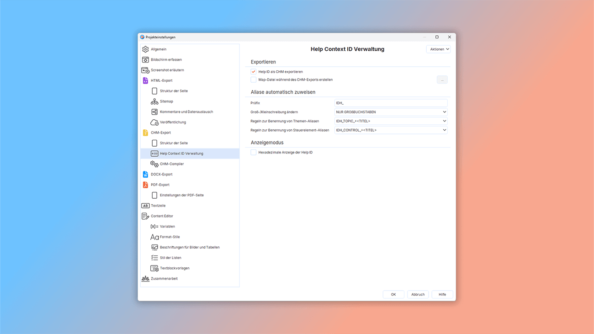The height and width of the screenshot is (334, 594).
Task: Enable Hexadezimale Anzeige der Help ID
Action: point(254,153)
